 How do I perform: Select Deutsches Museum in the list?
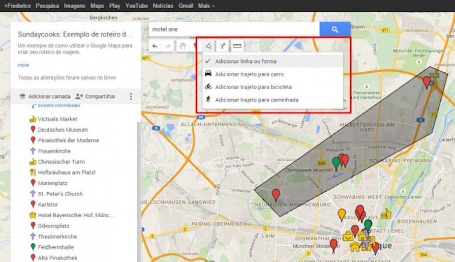pos(63,130)
